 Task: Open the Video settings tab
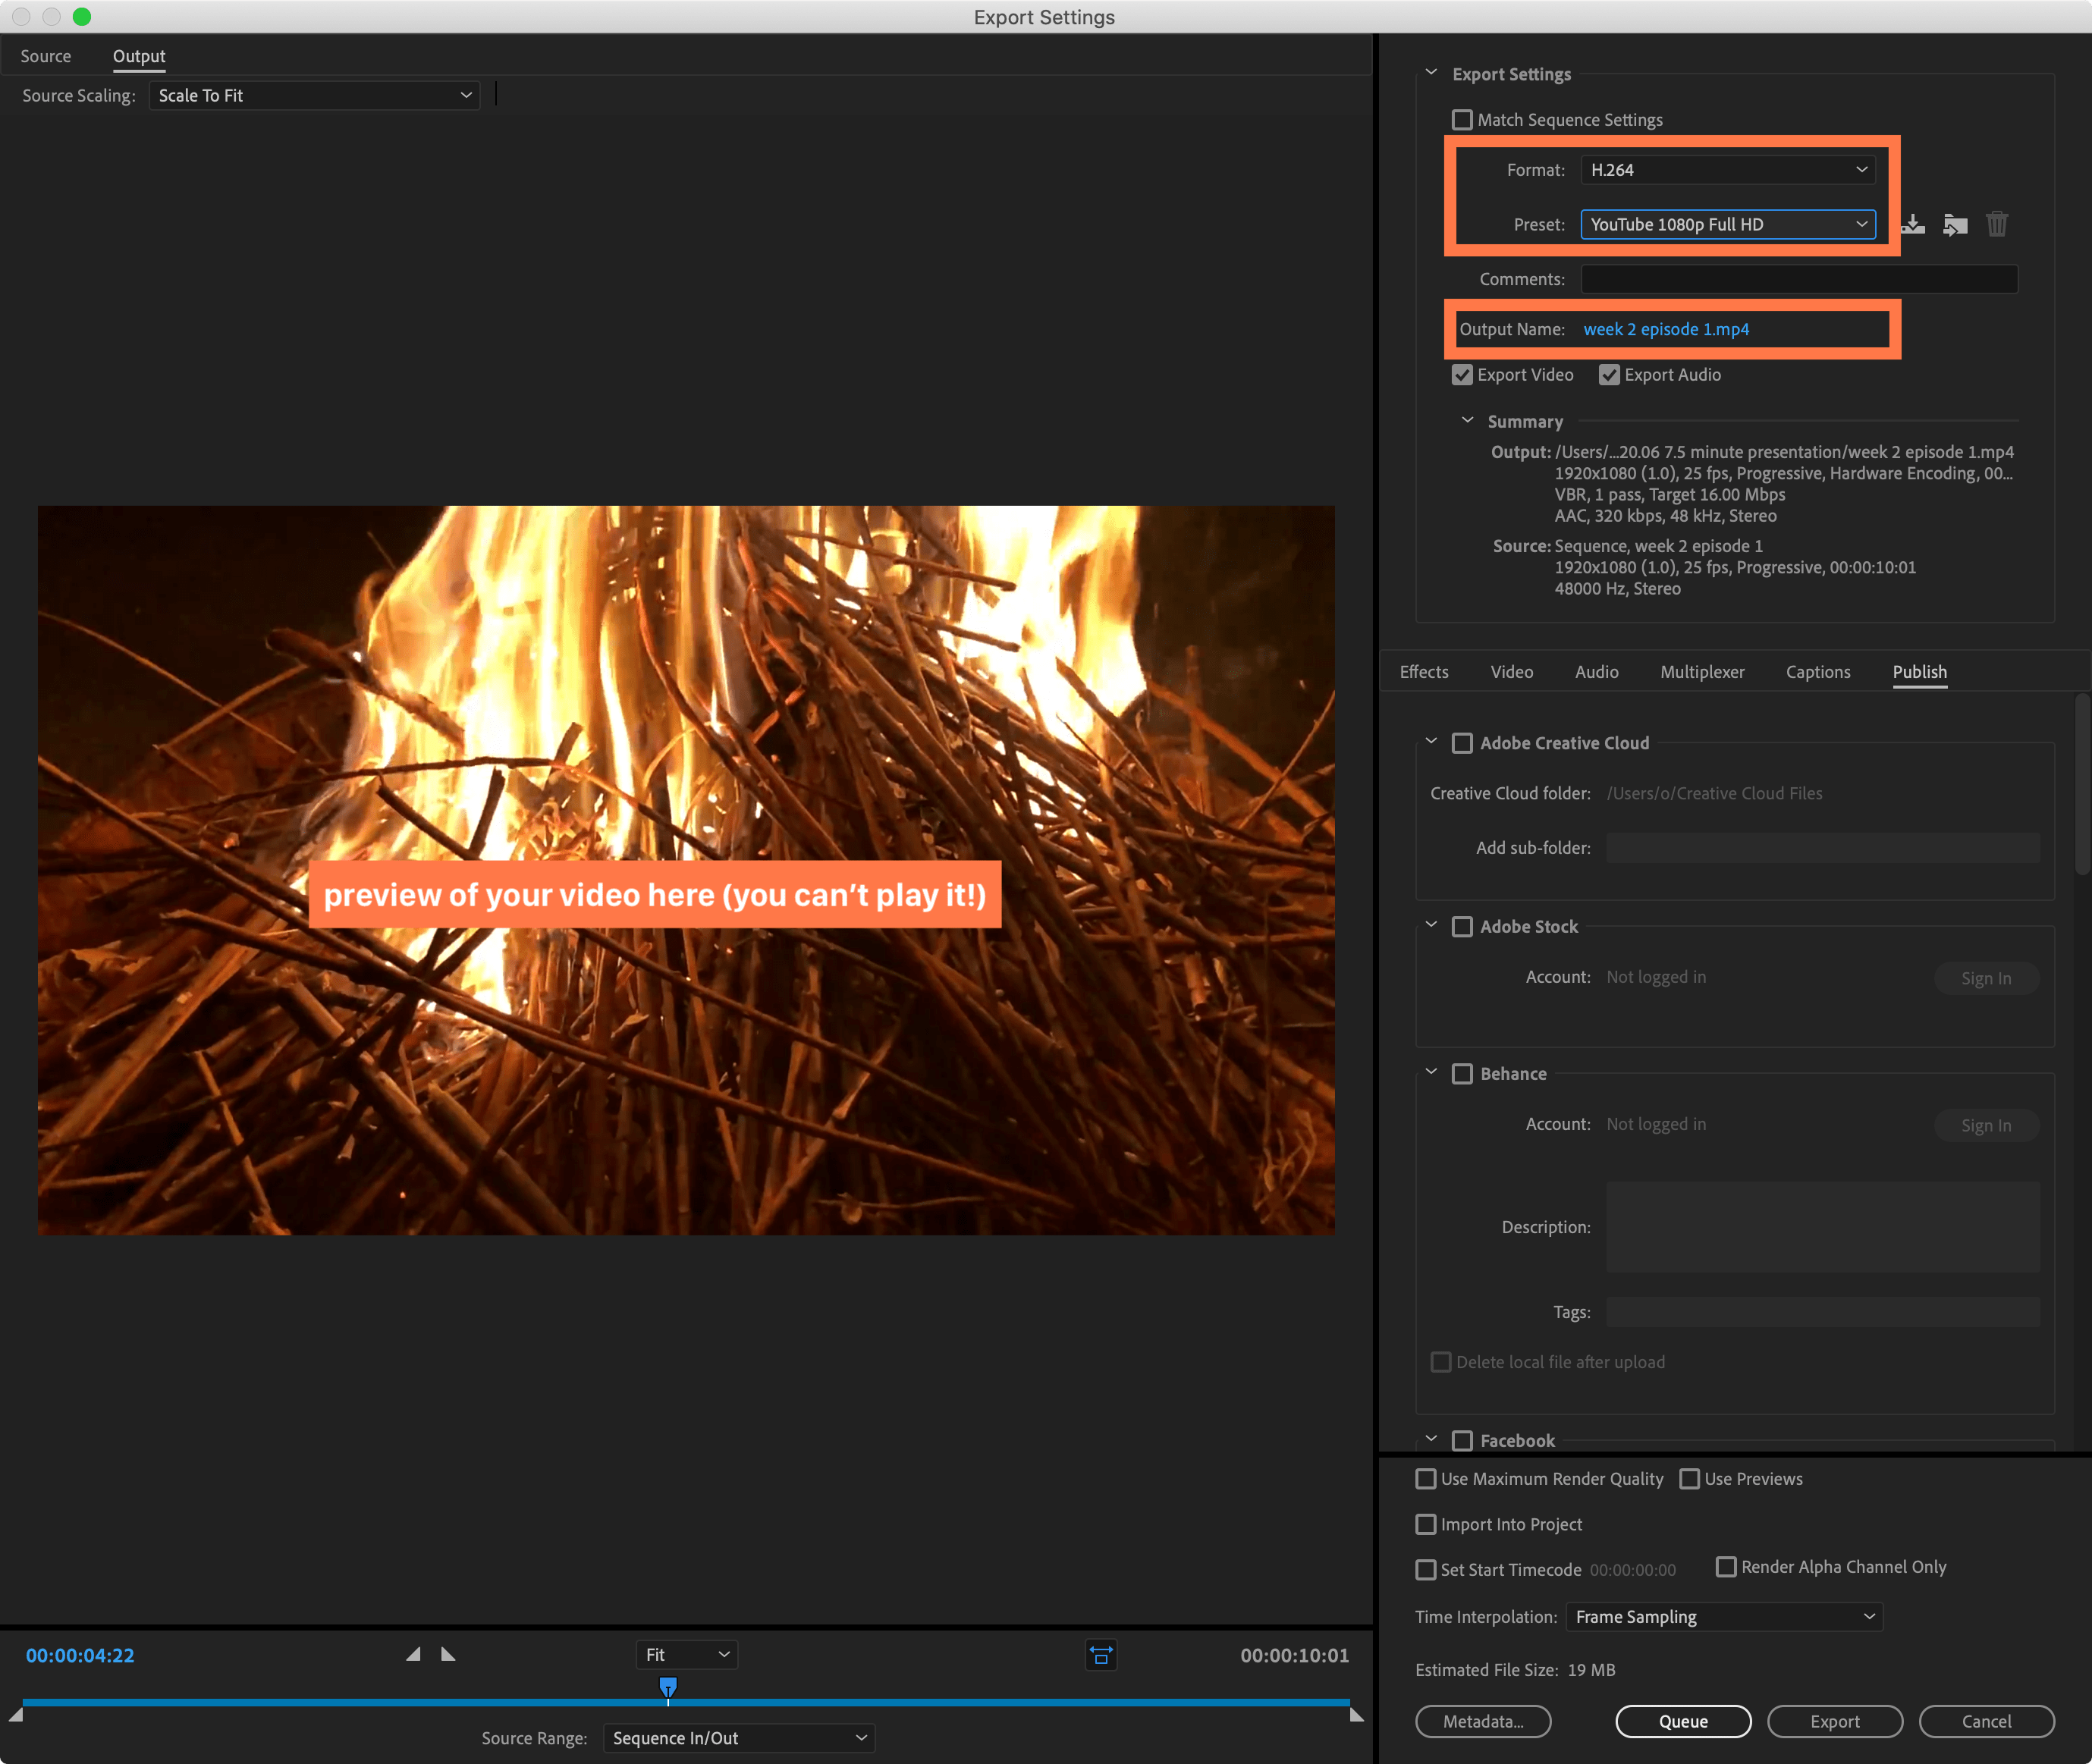pyautogui.click(x=1511, y=672)
